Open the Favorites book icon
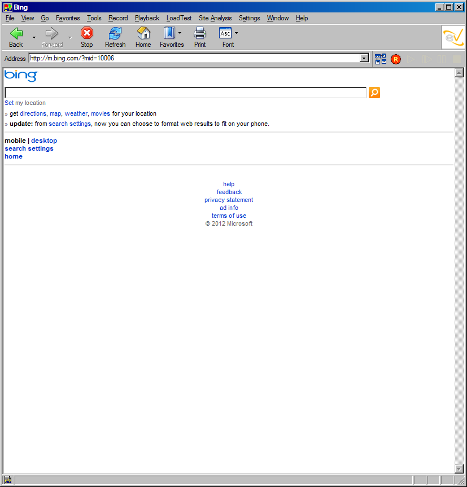Screen dimensions: 467x487 169,33
